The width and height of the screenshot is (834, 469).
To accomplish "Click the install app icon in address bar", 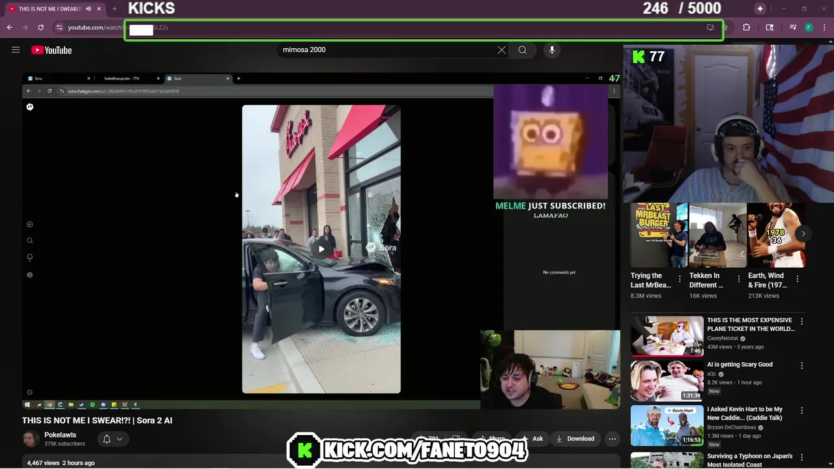I will [x=710, y=27].
